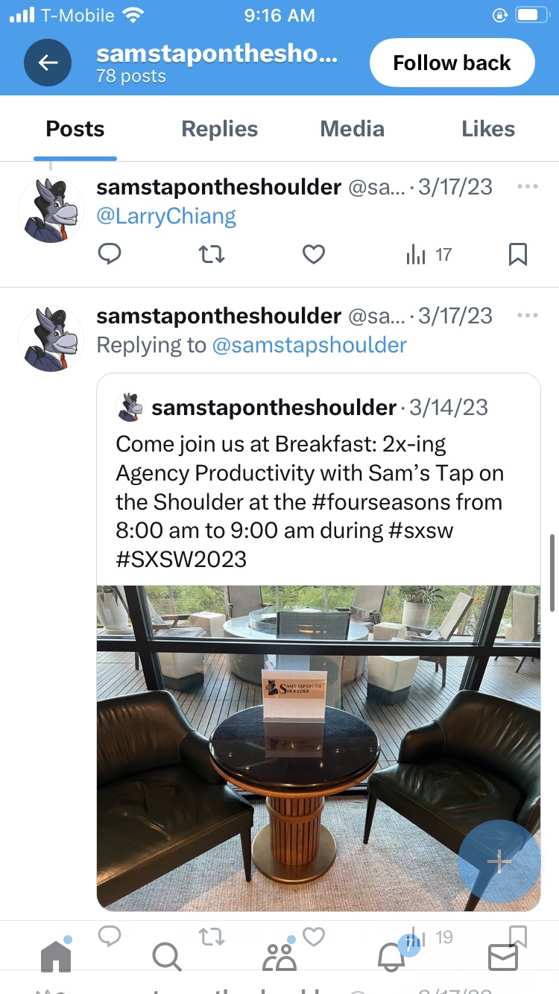View analytics showing 17 views
The height and width of the screenshot is (994, 559).
point(429,255)
